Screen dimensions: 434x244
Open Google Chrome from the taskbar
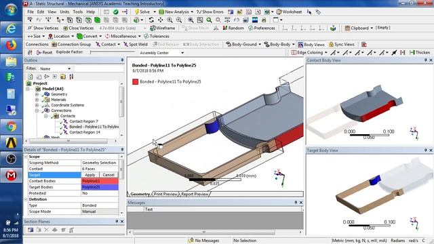(x=11, y=127)
